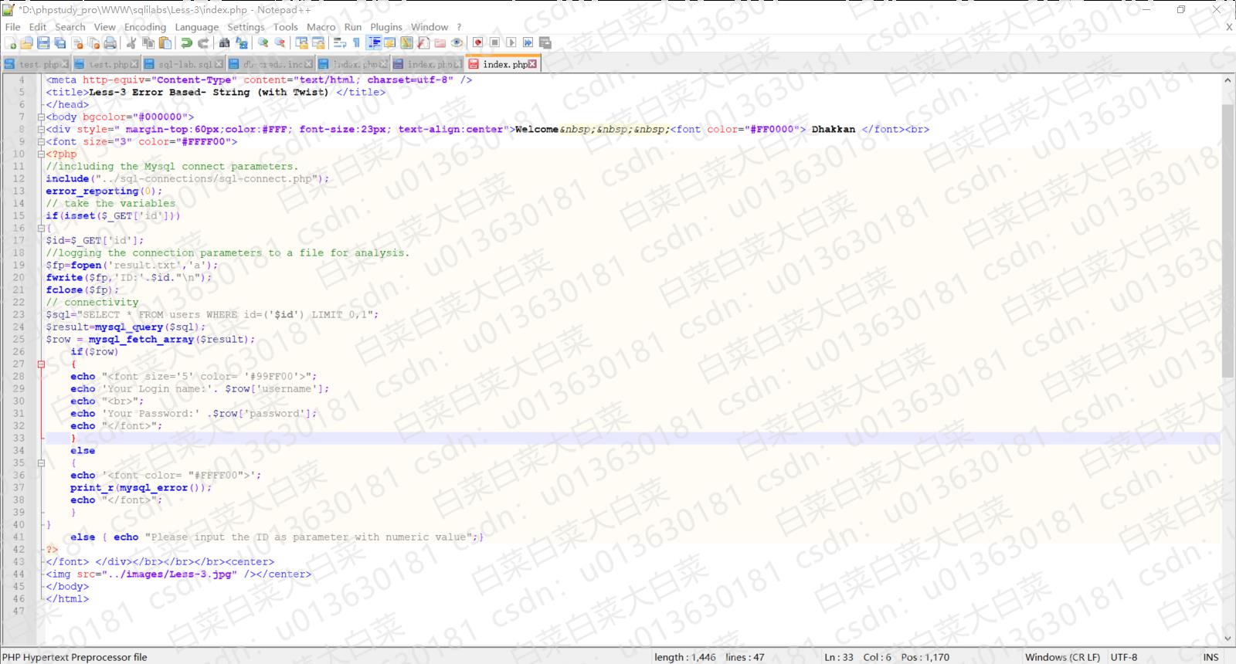Click the Open file folder icon
Screen dimensions: 1236x664
(x=26, y=42)
